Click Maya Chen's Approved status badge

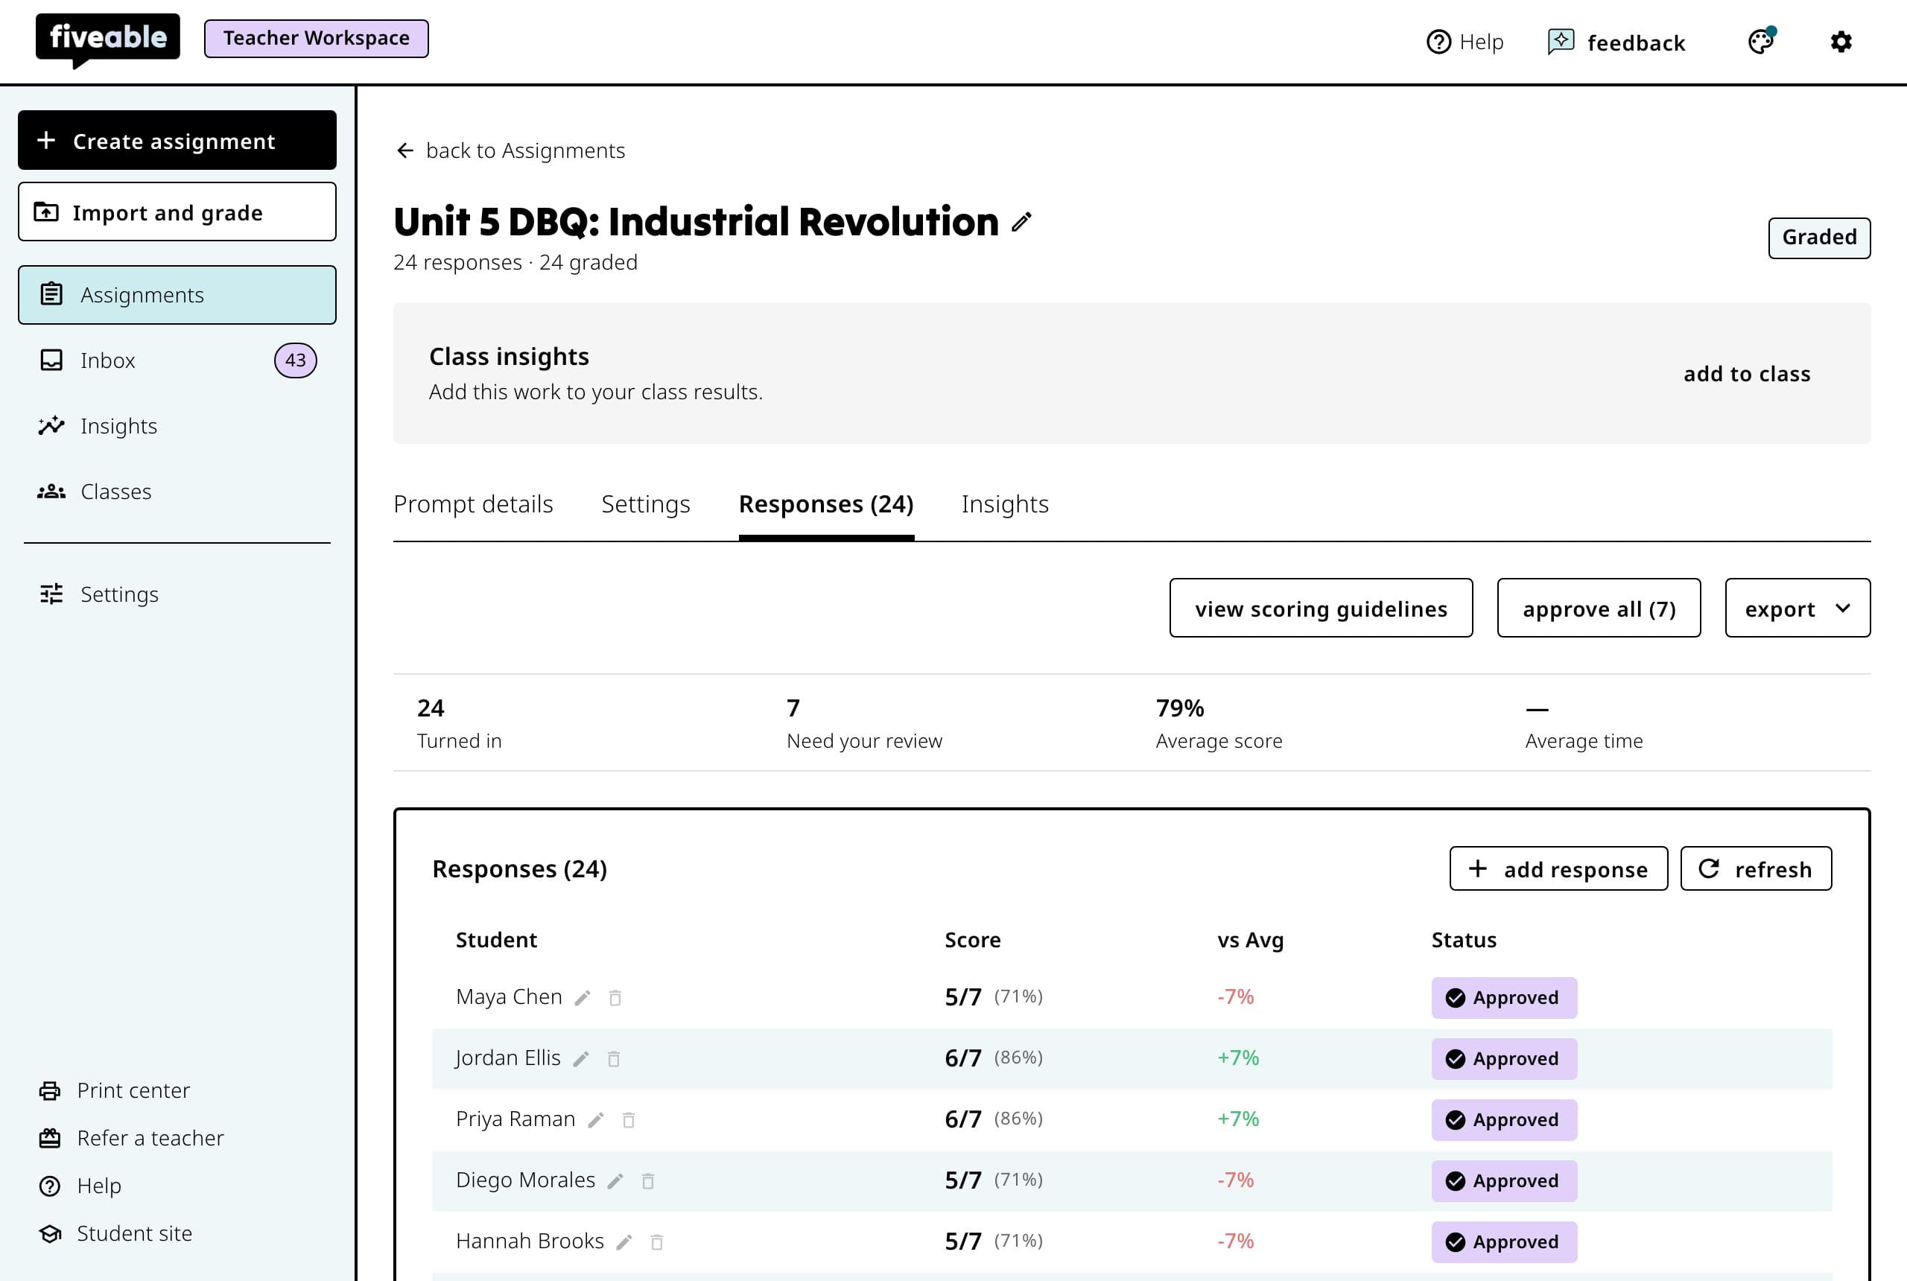(x=1504, y=997)
